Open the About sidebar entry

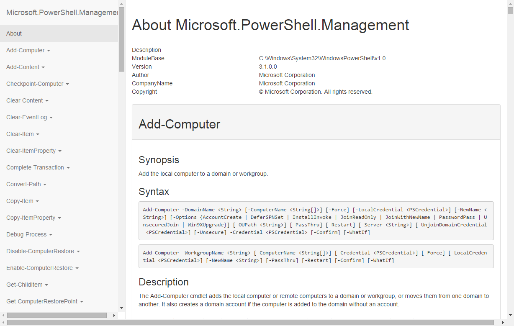(59, 33)
